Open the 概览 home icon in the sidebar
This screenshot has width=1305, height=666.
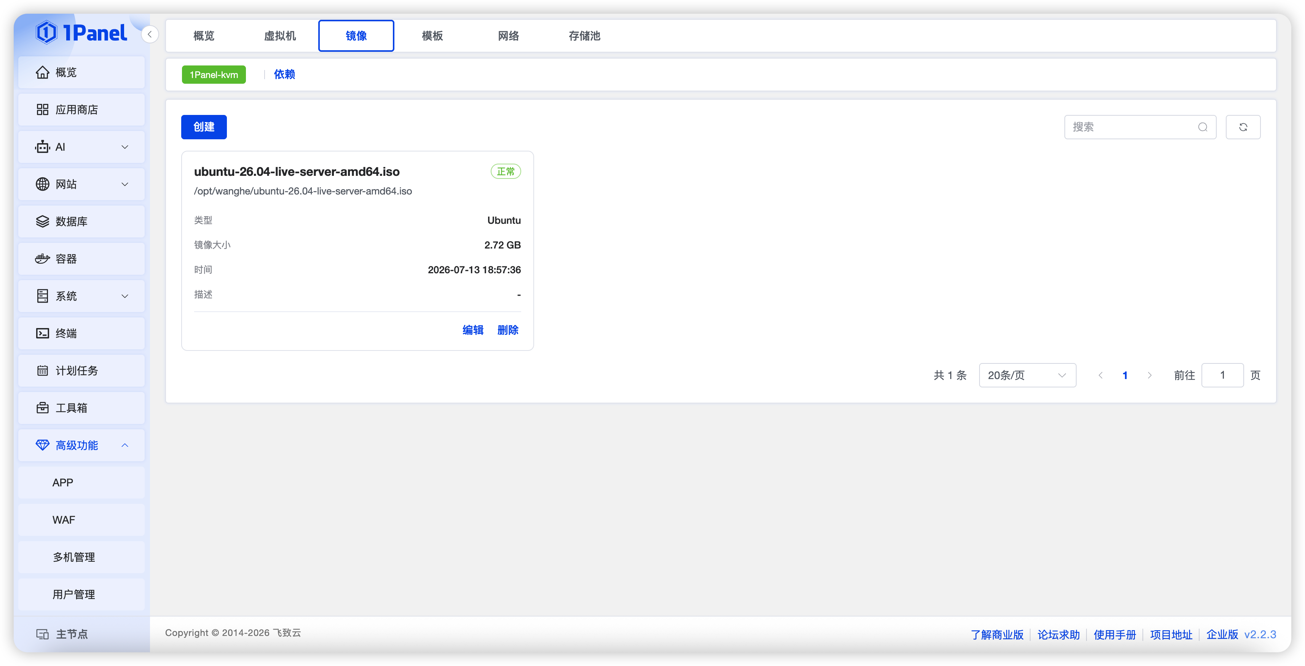(x=43, y=72)
